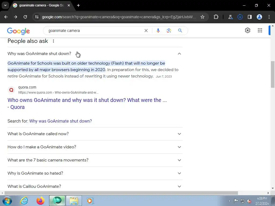Open File Explorer from taskbar

[x=74, y=201]
